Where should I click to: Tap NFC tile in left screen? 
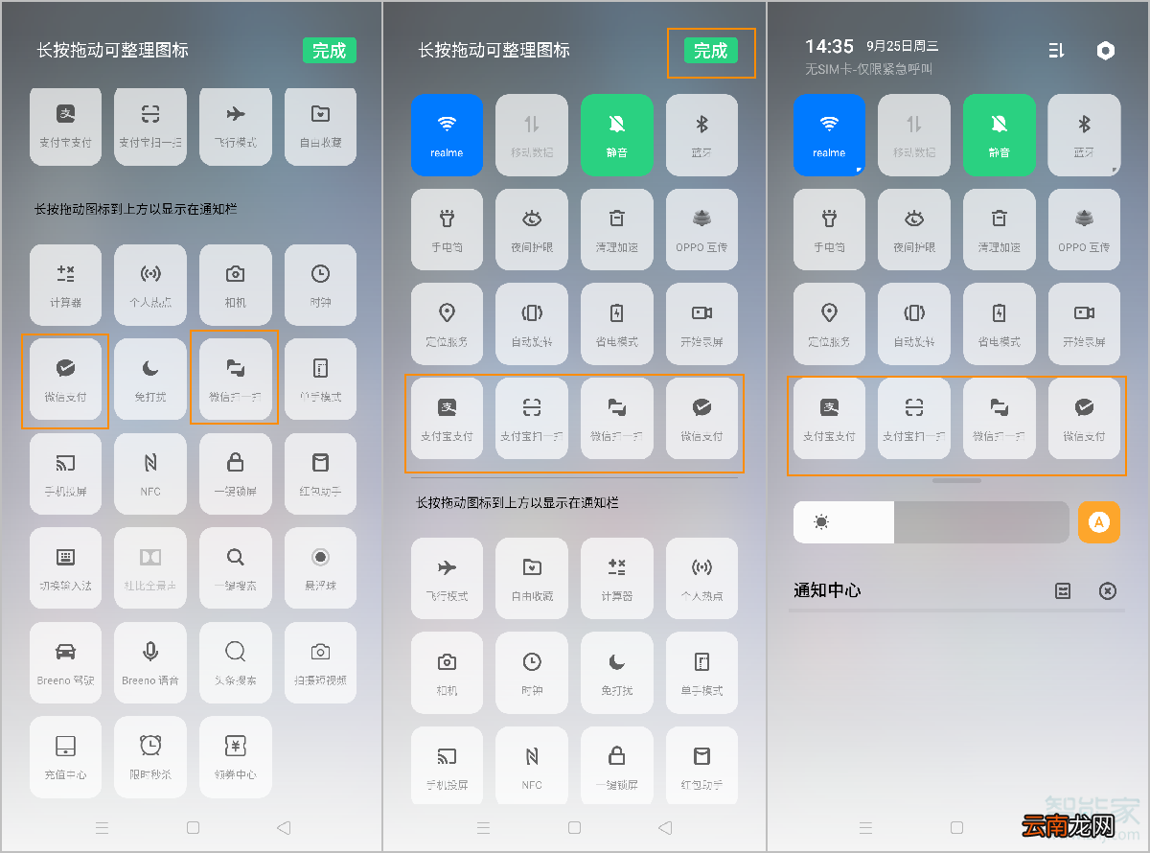pos(150,474)
